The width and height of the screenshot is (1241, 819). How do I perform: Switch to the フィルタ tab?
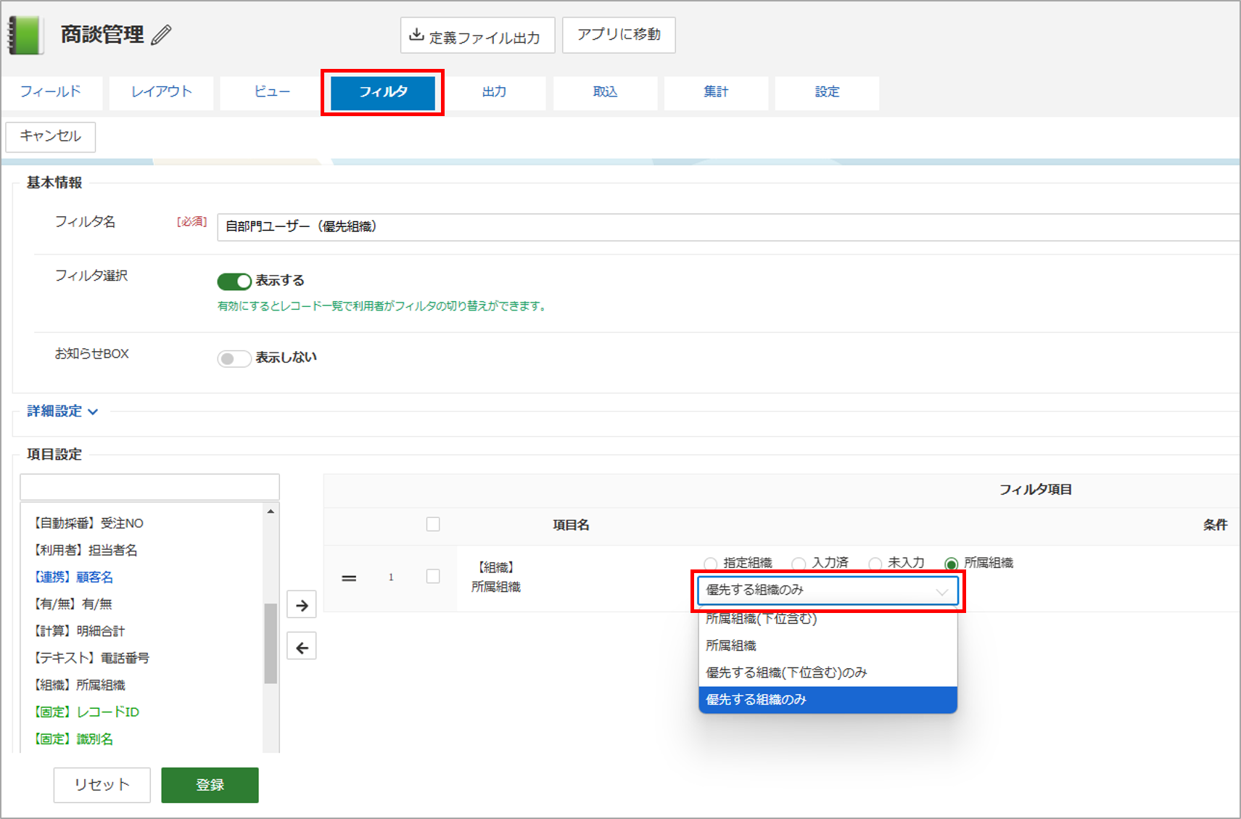pyautogui.click(x=383, y=92)
